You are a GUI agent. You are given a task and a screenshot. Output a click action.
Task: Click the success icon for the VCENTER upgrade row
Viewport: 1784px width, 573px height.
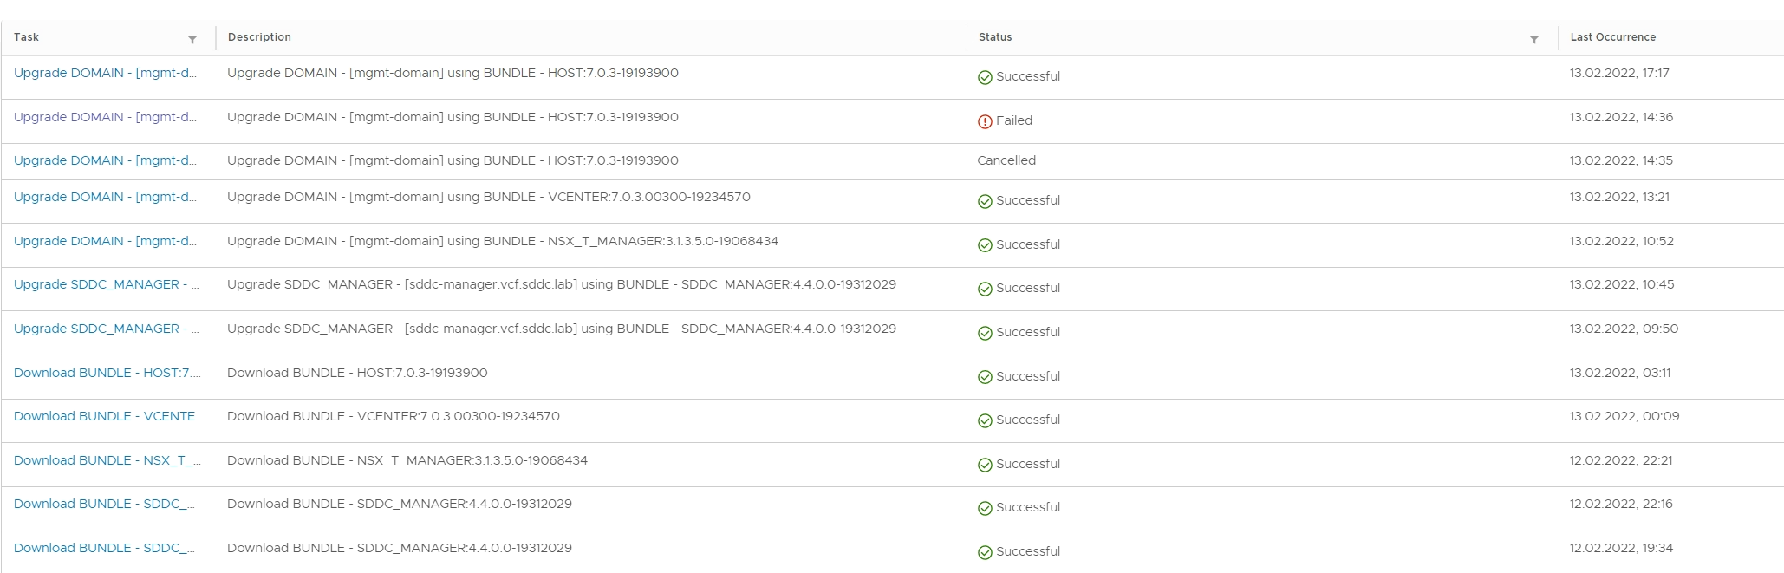pos(985,201)
